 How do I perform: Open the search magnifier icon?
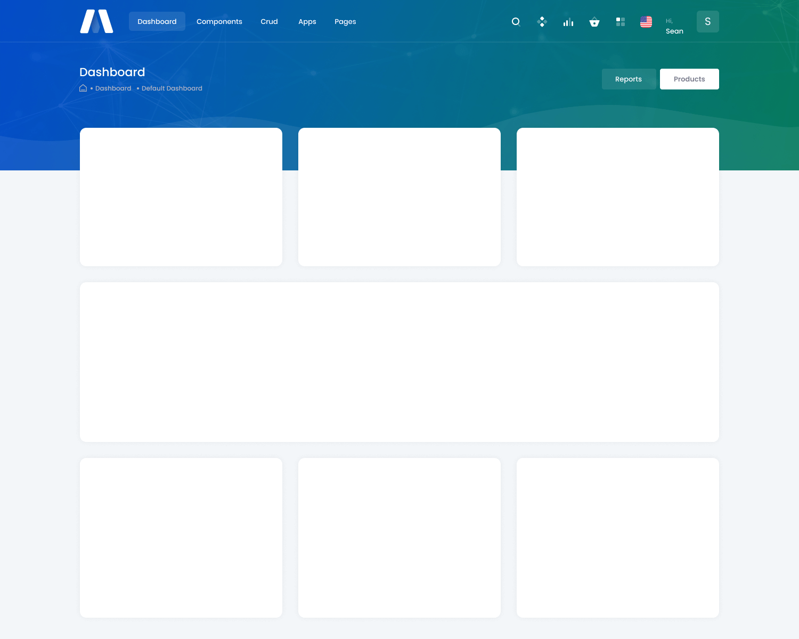[516, 22]
